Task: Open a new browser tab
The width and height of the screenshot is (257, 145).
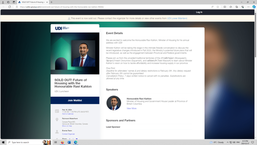Action: tap(51, 2)
